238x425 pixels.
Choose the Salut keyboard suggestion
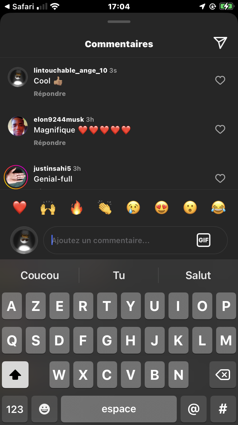pyautogui.click(x=198, y=275)
